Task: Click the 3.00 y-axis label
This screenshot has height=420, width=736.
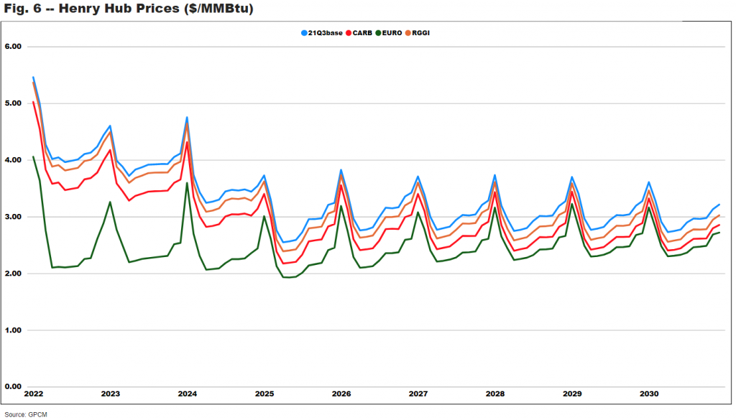Action: click(x=13, y=217)
